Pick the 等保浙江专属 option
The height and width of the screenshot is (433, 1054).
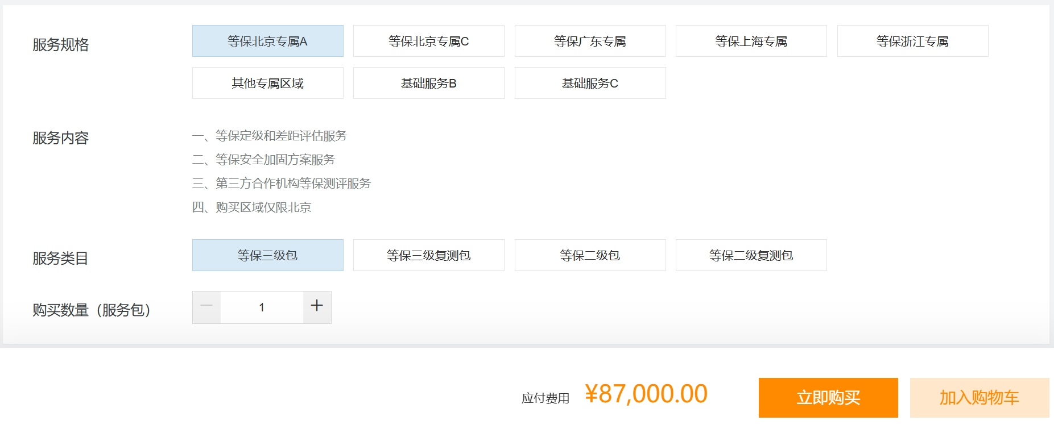pos(913,41)
